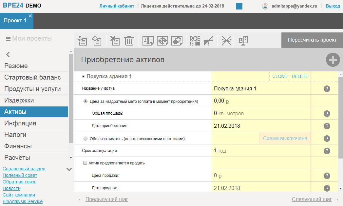Collapse the Покупка здания 1 section

point(83,76)
